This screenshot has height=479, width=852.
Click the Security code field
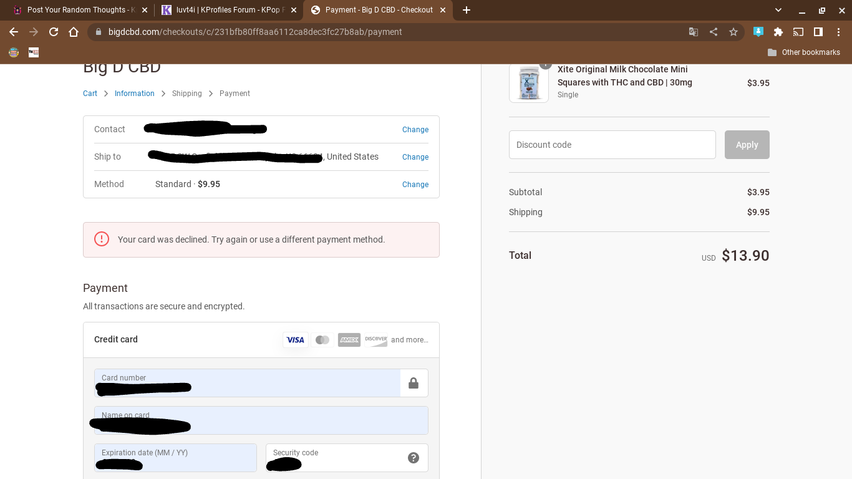pos(347,458)
